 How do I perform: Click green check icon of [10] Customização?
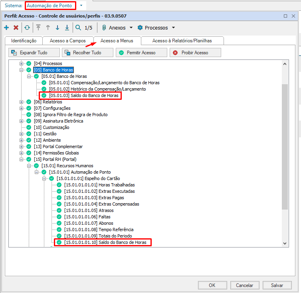pyautogui.click(x=29, y=127)
